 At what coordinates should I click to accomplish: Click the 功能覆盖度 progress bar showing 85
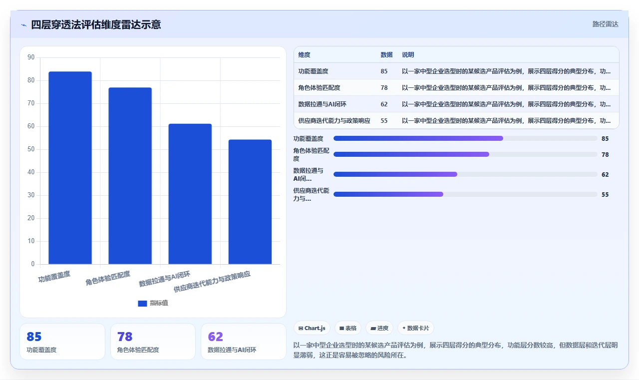click(465, 138)
